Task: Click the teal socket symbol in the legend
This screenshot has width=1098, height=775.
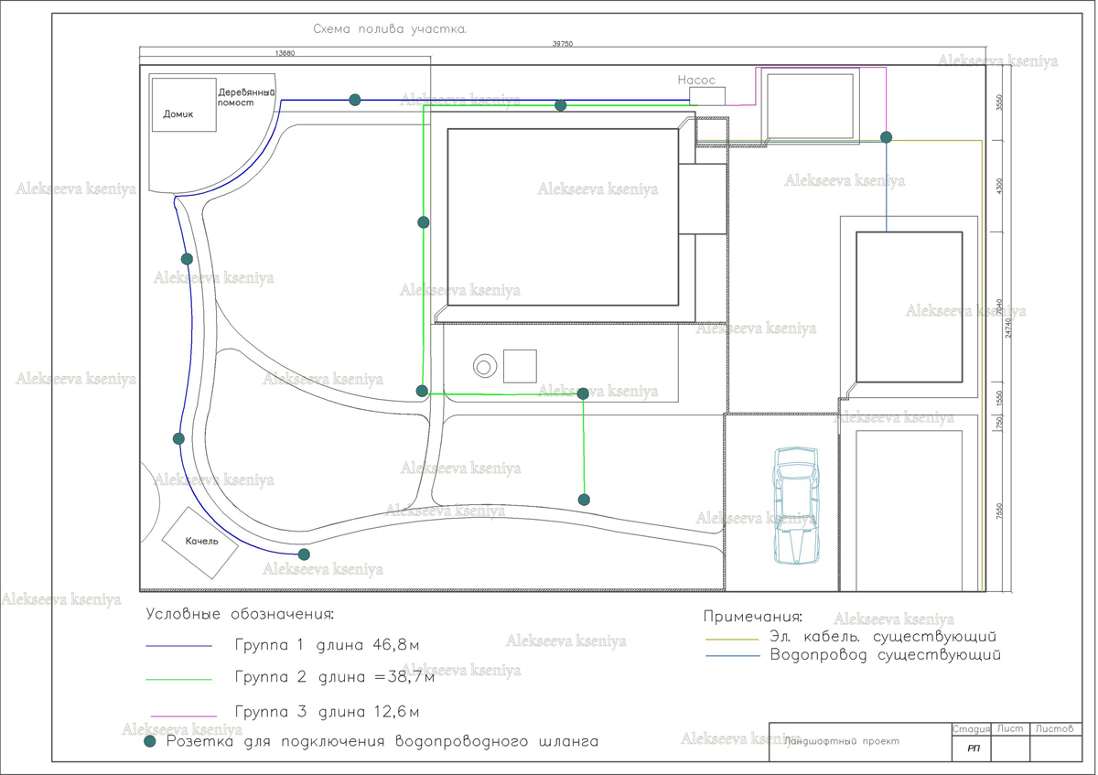Action: [152, 742]
